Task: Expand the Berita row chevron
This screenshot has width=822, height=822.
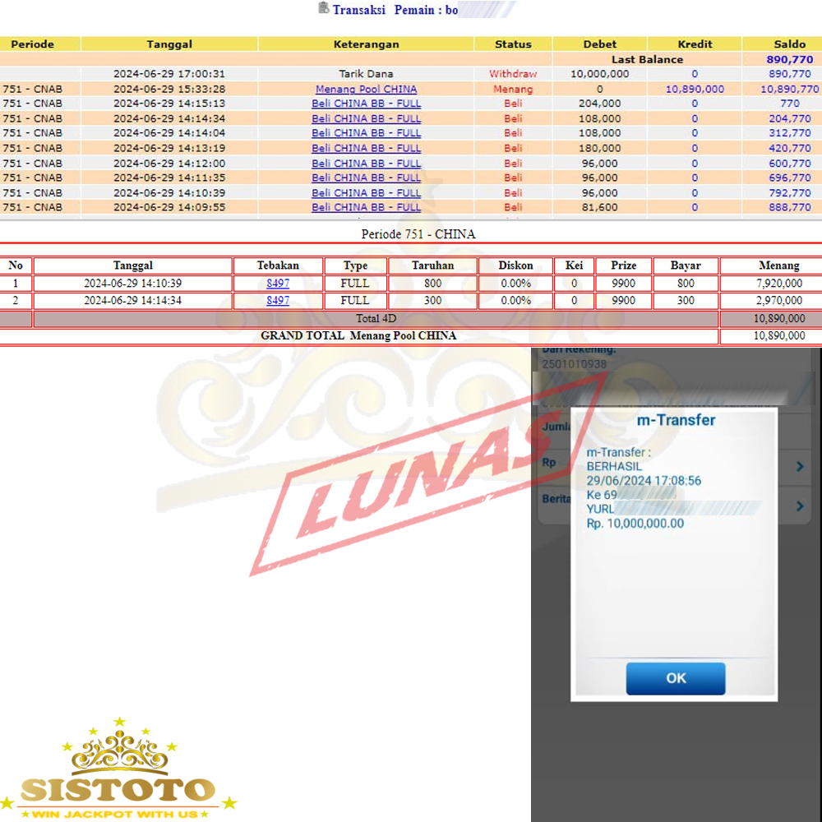Action: pyautogui.click(x=800, y=506)
